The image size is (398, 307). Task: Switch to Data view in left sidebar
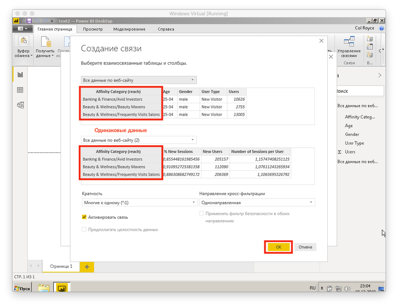19,90
